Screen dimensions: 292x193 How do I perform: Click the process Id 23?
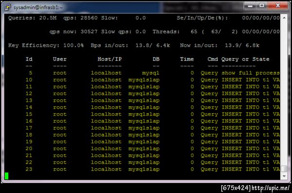coord(29,169)
